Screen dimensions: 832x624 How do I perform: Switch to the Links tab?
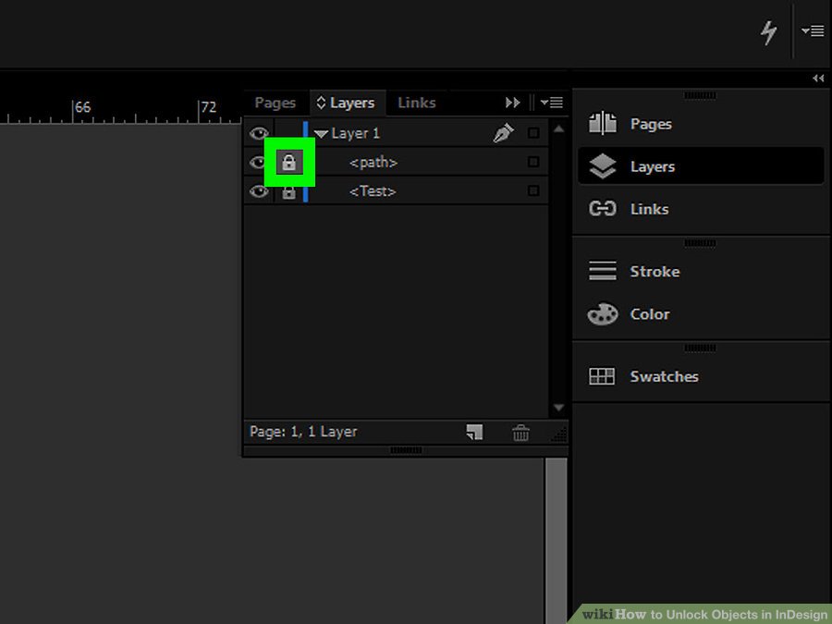[416, 103]
